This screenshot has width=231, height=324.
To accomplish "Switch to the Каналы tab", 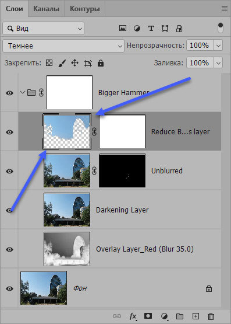I will click(47, 9).
